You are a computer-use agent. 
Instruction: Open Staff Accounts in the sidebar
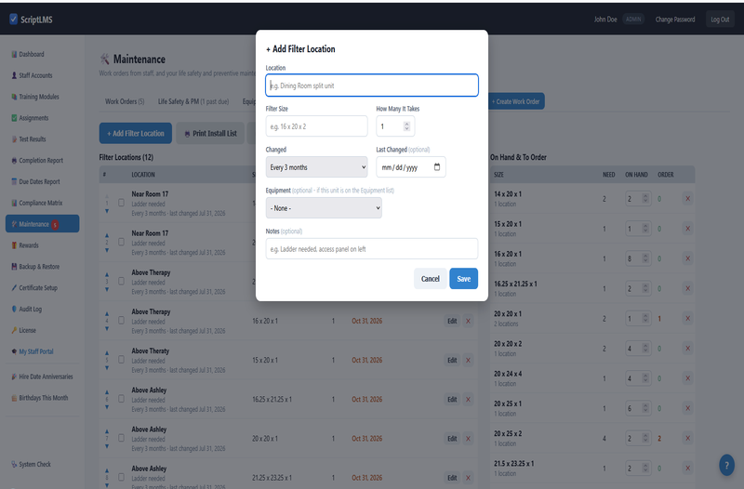tap(35, 75)
